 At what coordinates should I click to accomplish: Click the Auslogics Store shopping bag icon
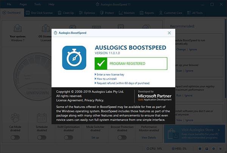coord(173,134)
